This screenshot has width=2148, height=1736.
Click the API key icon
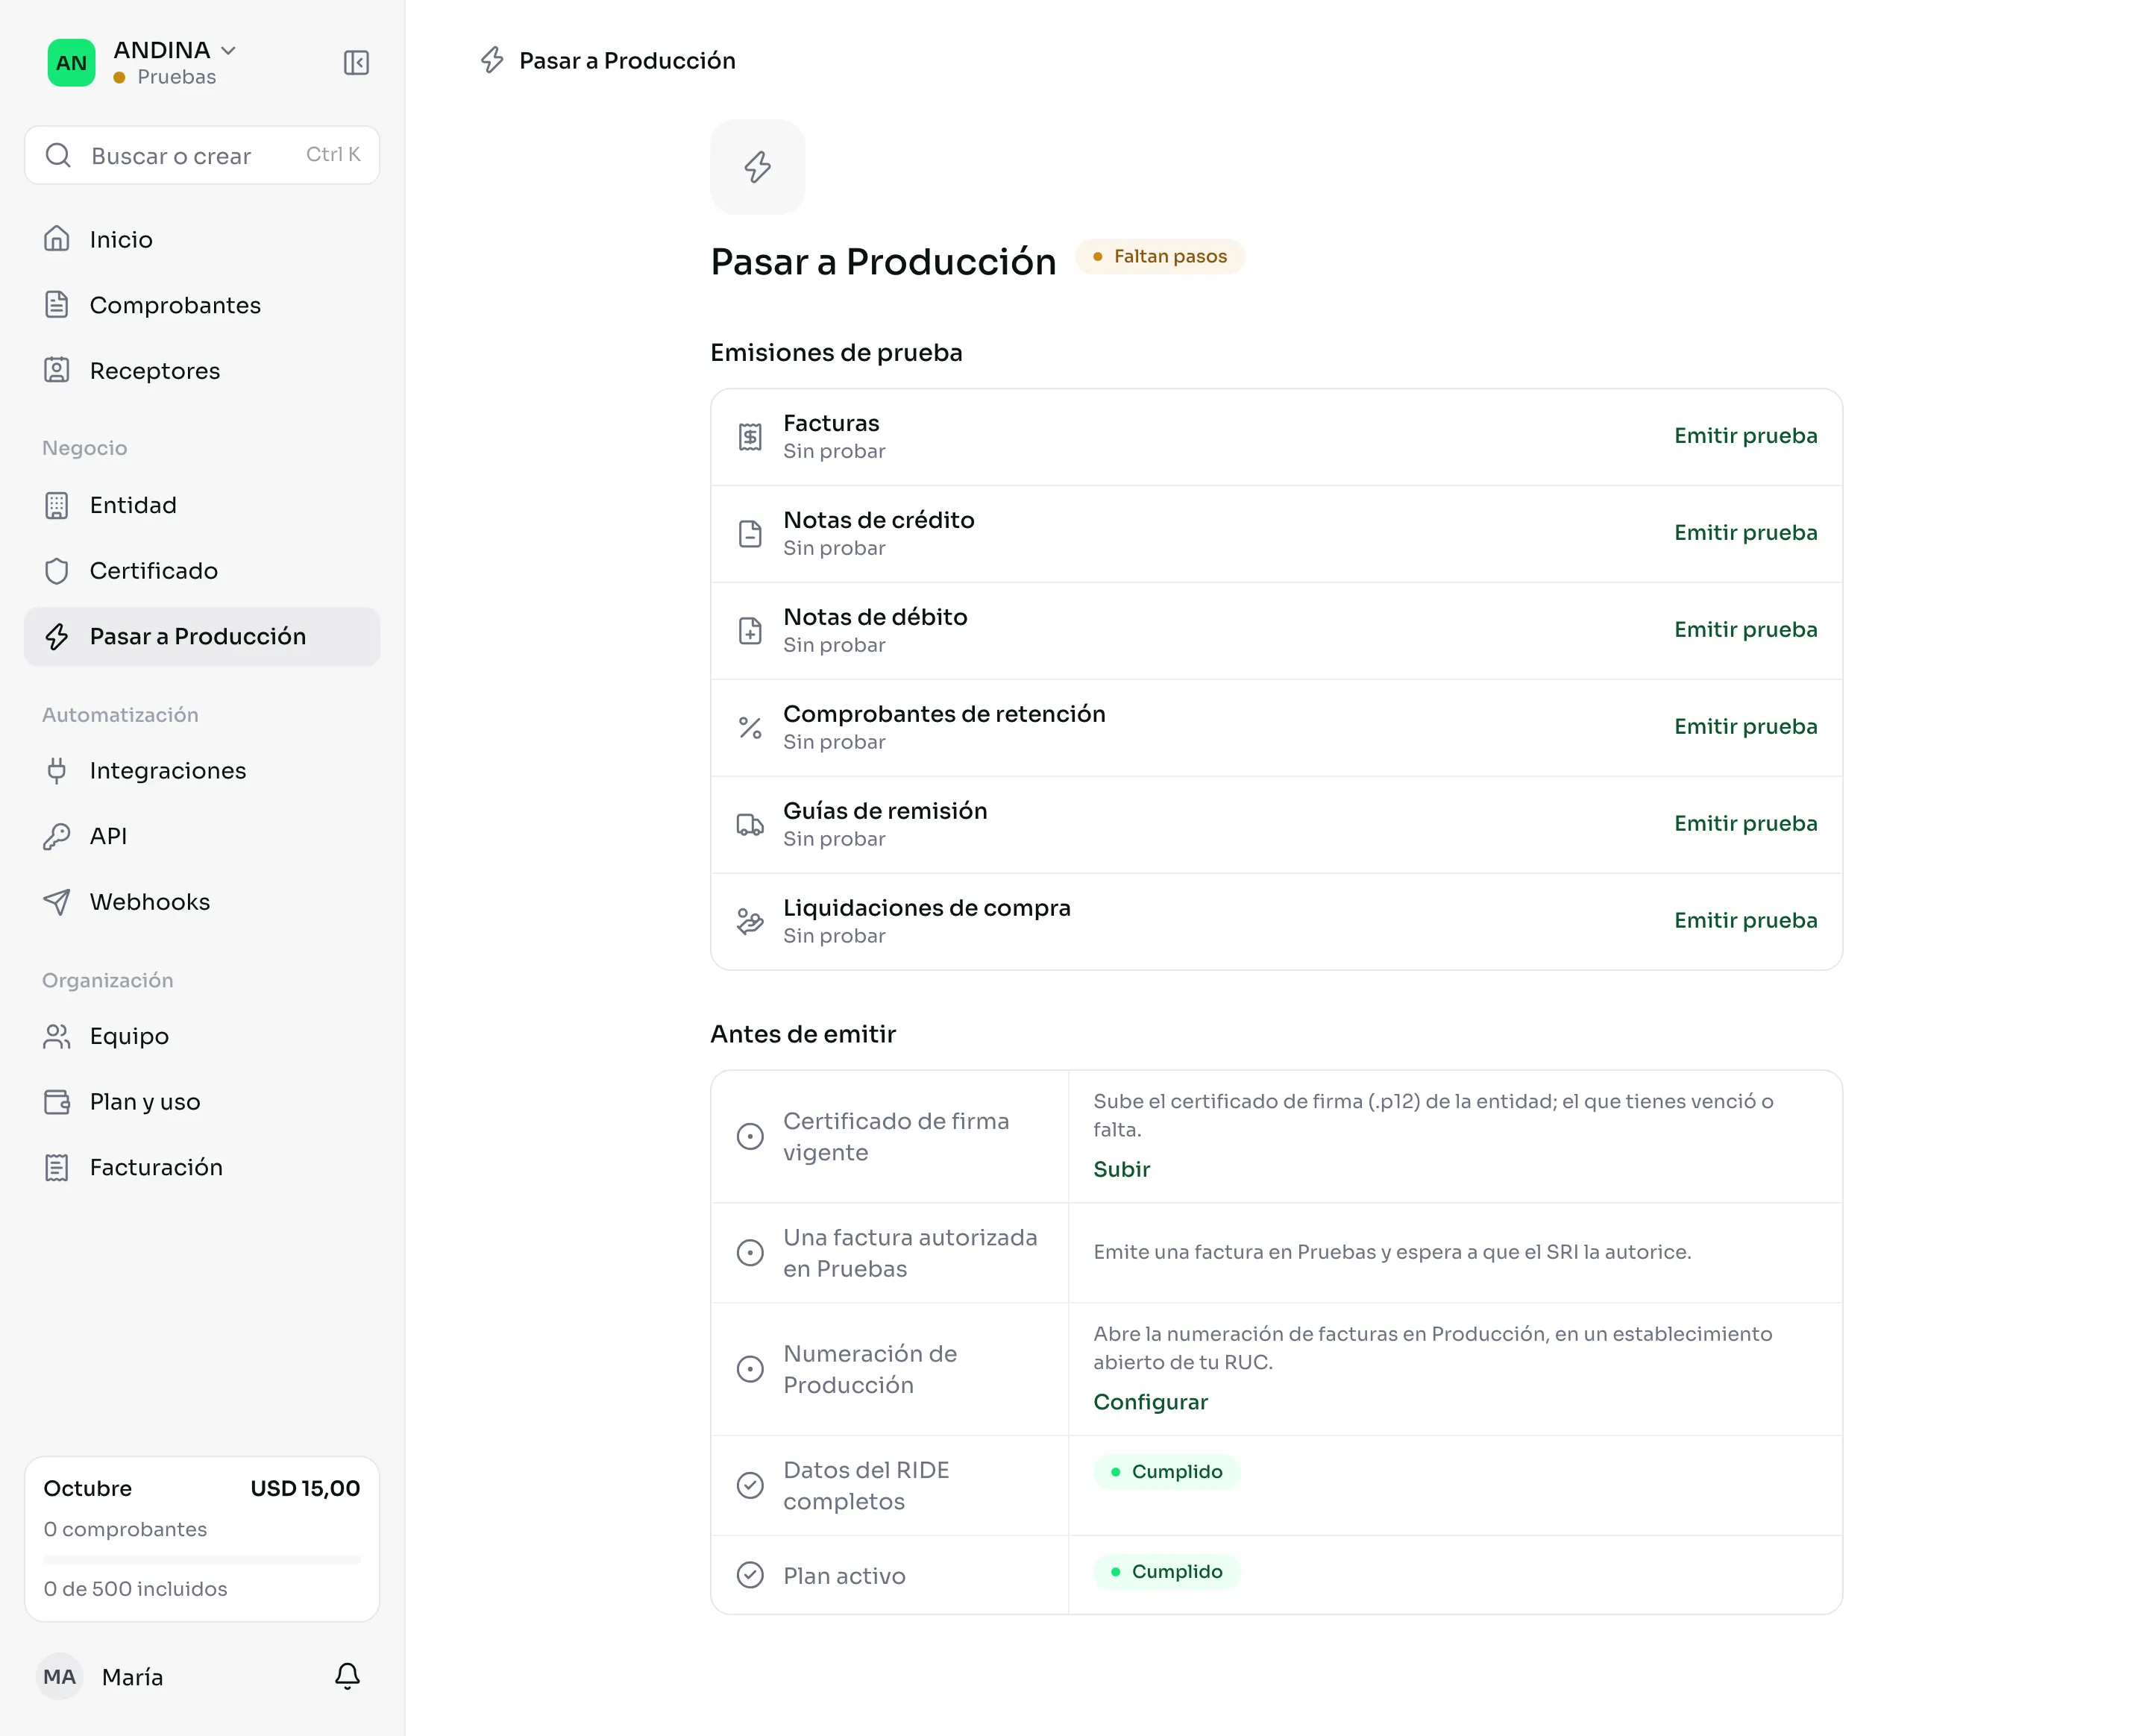[x=57, y=836]
